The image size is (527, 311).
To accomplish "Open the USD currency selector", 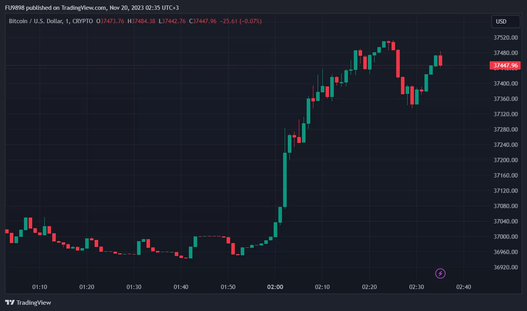I will tap(505, 22).
